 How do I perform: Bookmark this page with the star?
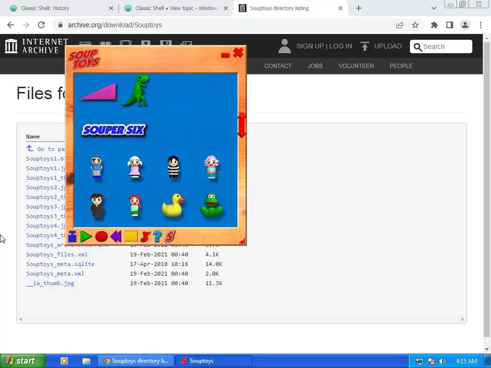coord(415,25)
